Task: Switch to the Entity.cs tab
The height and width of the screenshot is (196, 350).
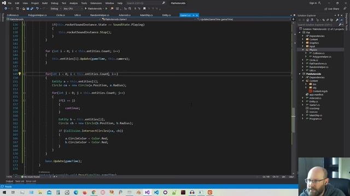Action: point(166,15)
